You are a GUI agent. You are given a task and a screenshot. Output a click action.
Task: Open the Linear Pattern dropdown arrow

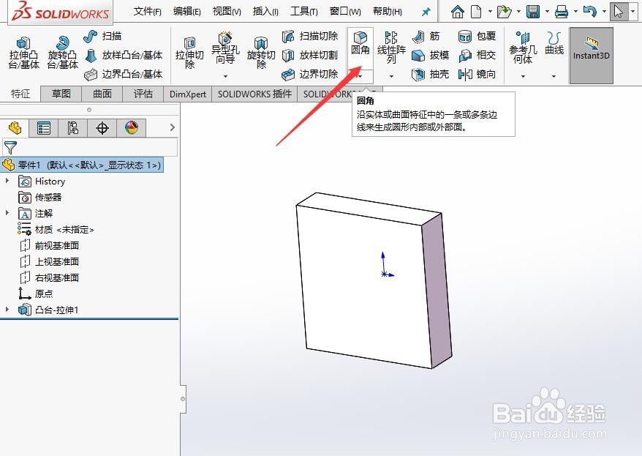tap(391, 76)
